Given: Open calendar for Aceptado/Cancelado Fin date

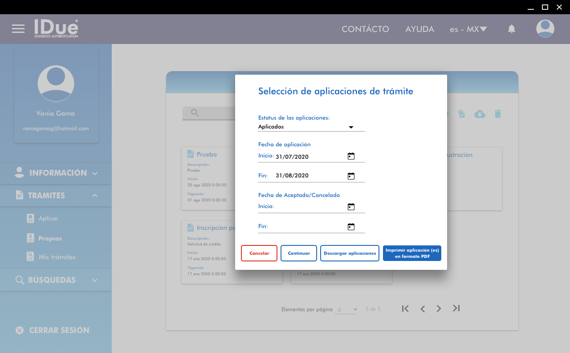Looking at the screenshot, I should coord(351,227).
